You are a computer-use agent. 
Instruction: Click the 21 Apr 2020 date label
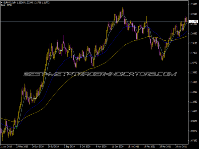point(7,146)
